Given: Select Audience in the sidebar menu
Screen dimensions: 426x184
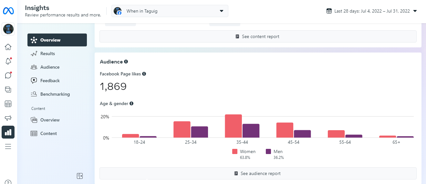Looking at the screenshot, I should tap(50, 67).
